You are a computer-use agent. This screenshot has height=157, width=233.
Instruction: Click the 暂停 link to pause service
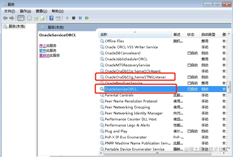43,51
